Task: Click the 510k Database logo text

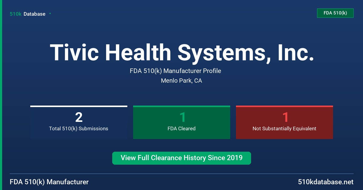Action: [x=28, y=14]
